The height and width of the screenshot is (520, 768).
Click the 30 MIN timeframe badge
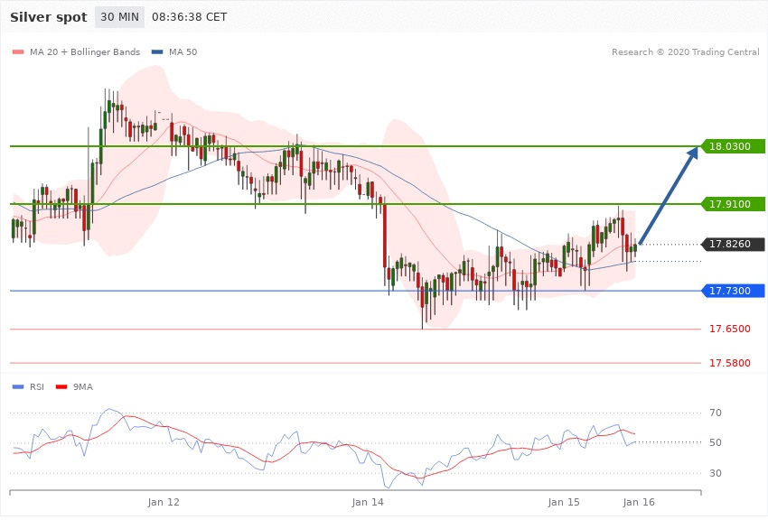119,17
